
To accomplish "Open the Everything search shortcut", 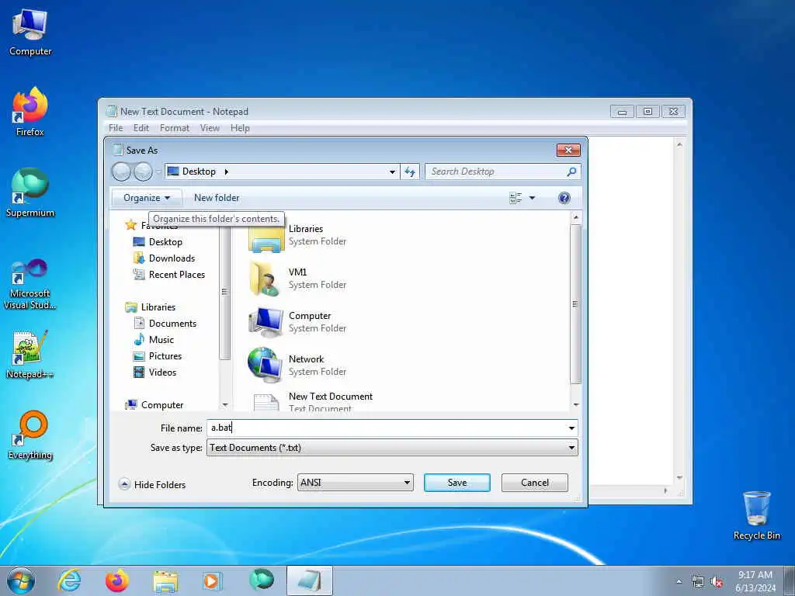I will tap(30, 435).
